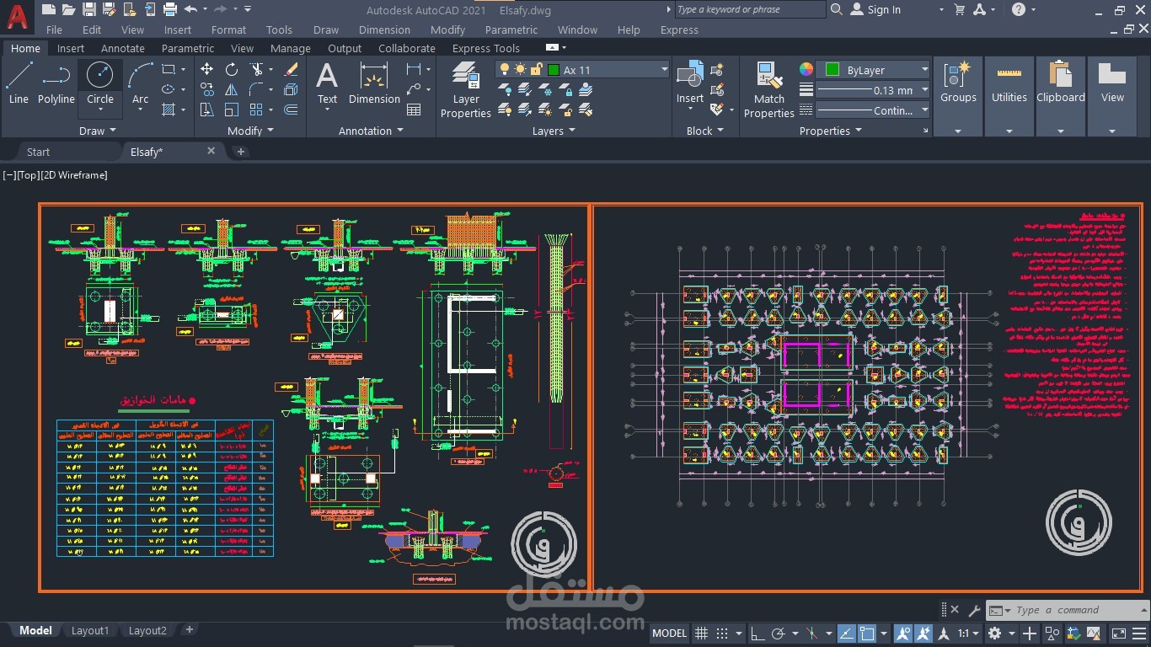
Task: Pick the Erase tool
Action: click(292, 69)
